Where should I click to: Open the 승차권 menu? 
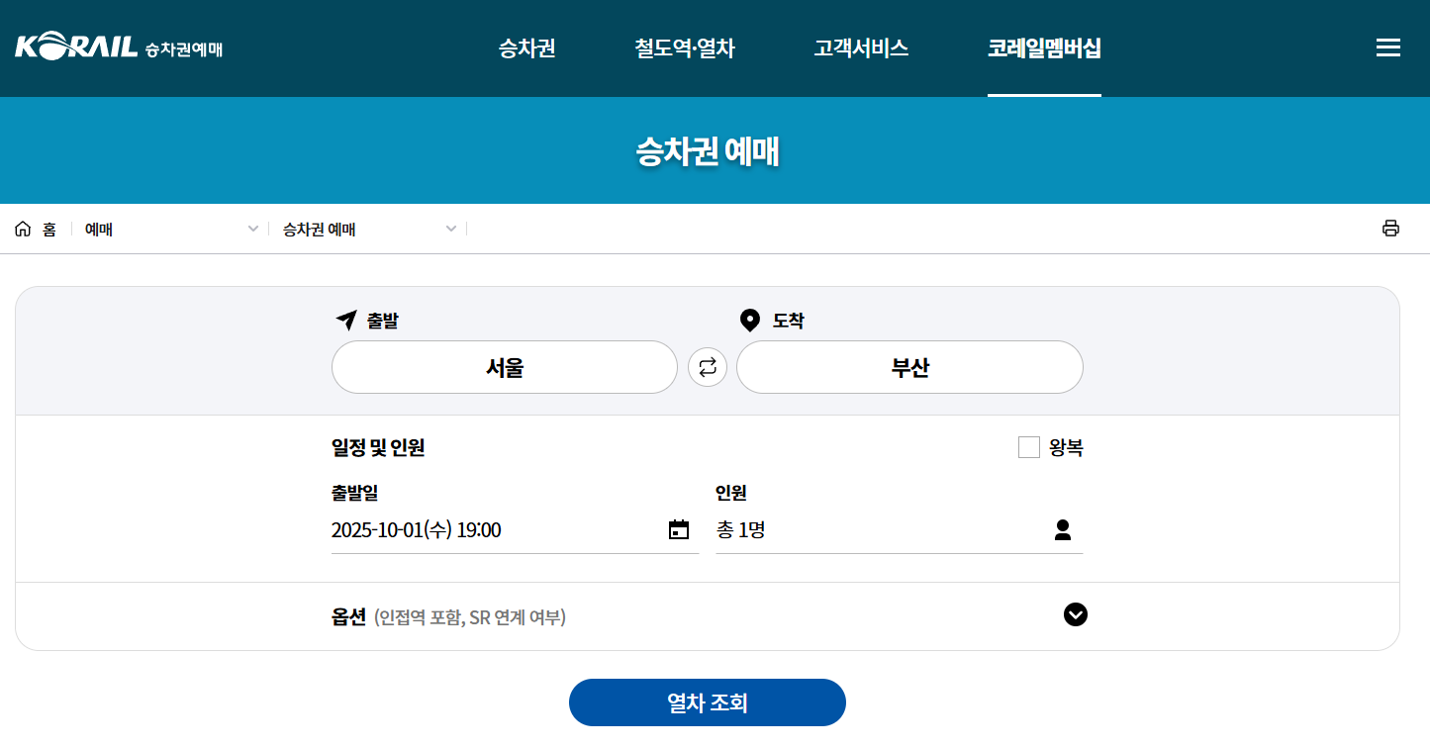[x=527, y=47]
